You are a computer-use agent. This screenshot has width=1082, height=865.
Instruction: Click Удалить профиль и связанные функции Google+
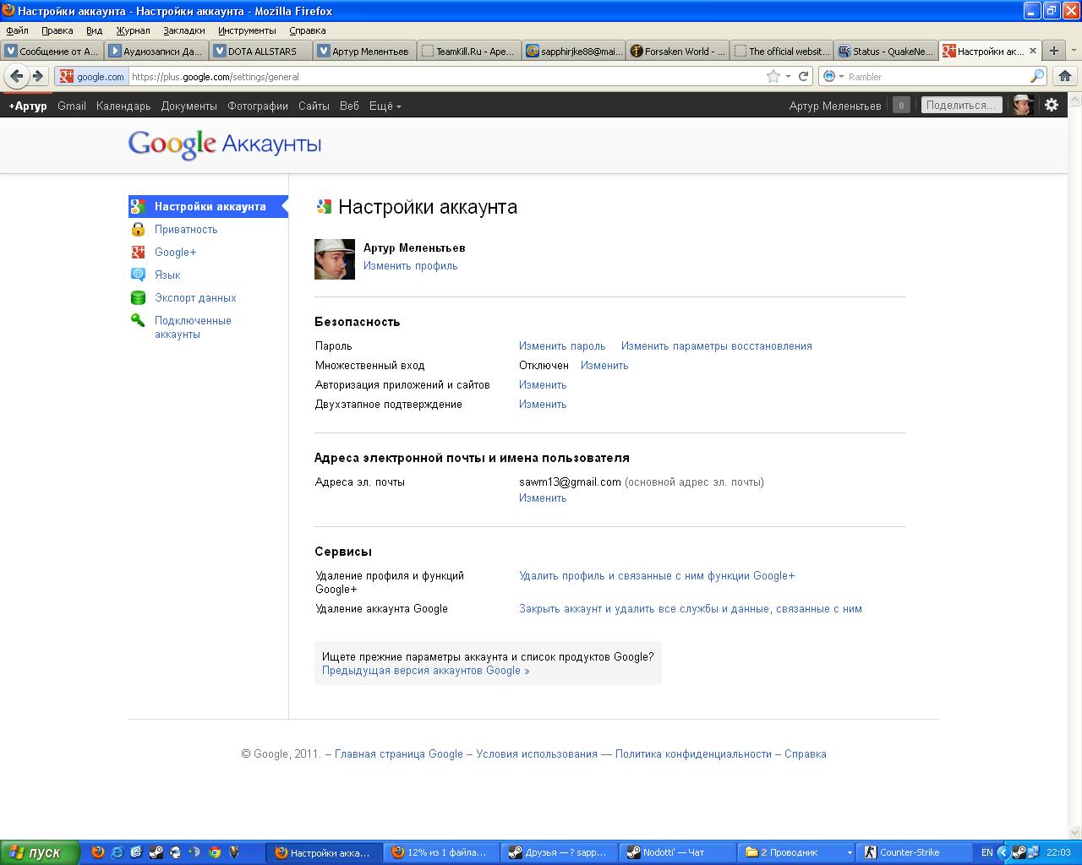click(657, 575)
